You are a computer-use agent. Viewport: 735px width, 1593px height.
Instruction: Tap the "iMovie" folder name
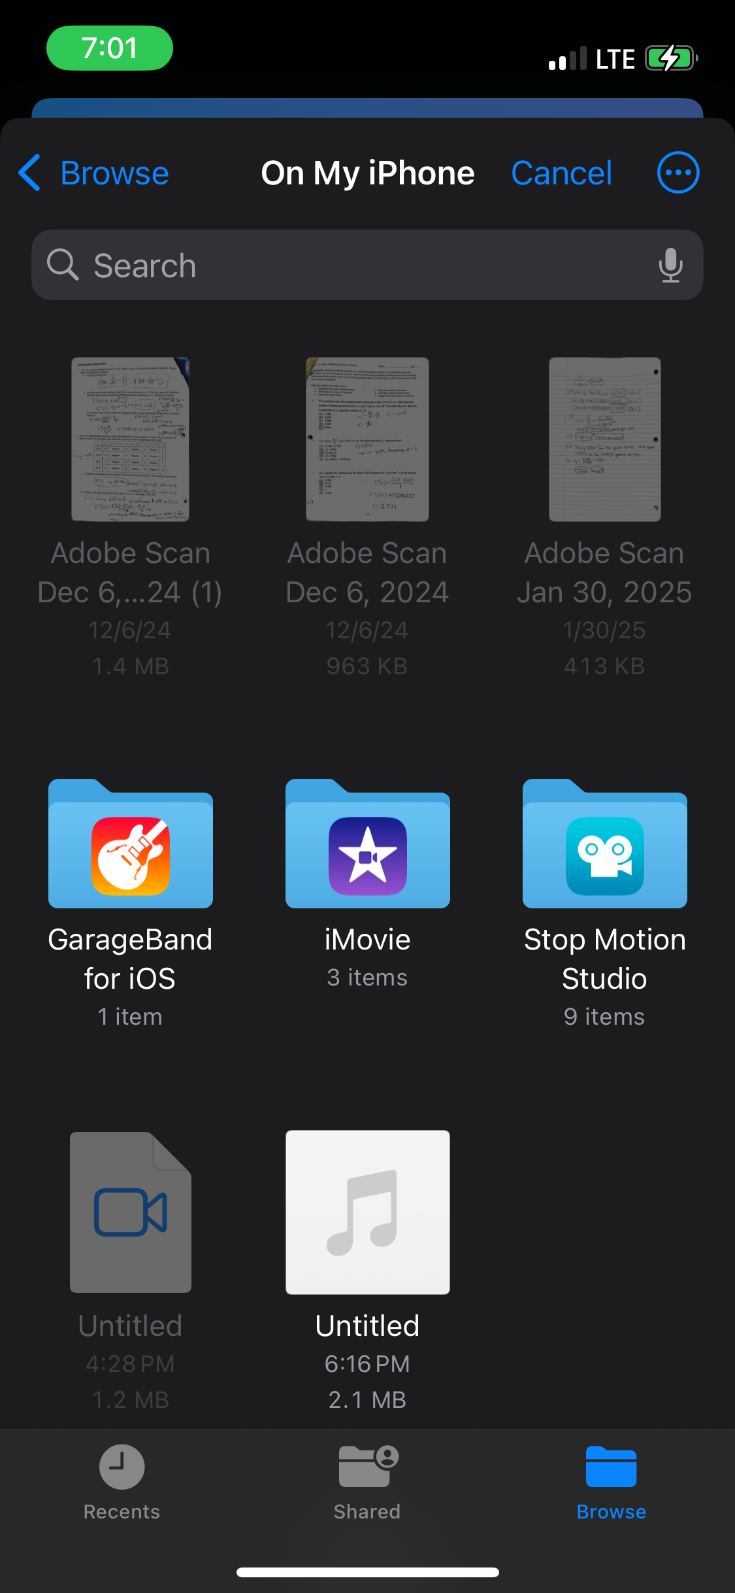368,940
